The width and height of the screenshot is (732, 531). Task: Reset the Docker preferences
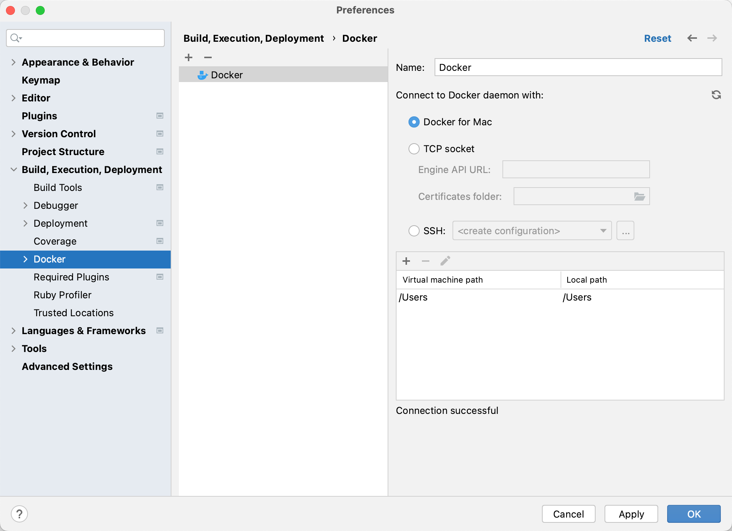[657, 38]
